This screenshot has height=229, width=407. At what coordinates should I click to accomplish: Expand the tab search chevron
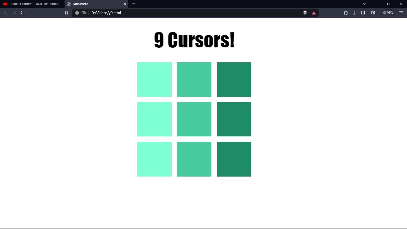[364, 4]
